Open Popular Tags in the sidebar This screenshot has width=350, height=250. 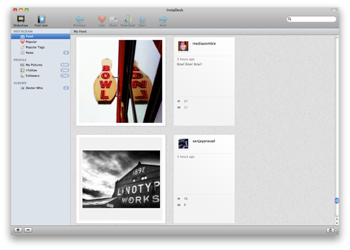41,47
